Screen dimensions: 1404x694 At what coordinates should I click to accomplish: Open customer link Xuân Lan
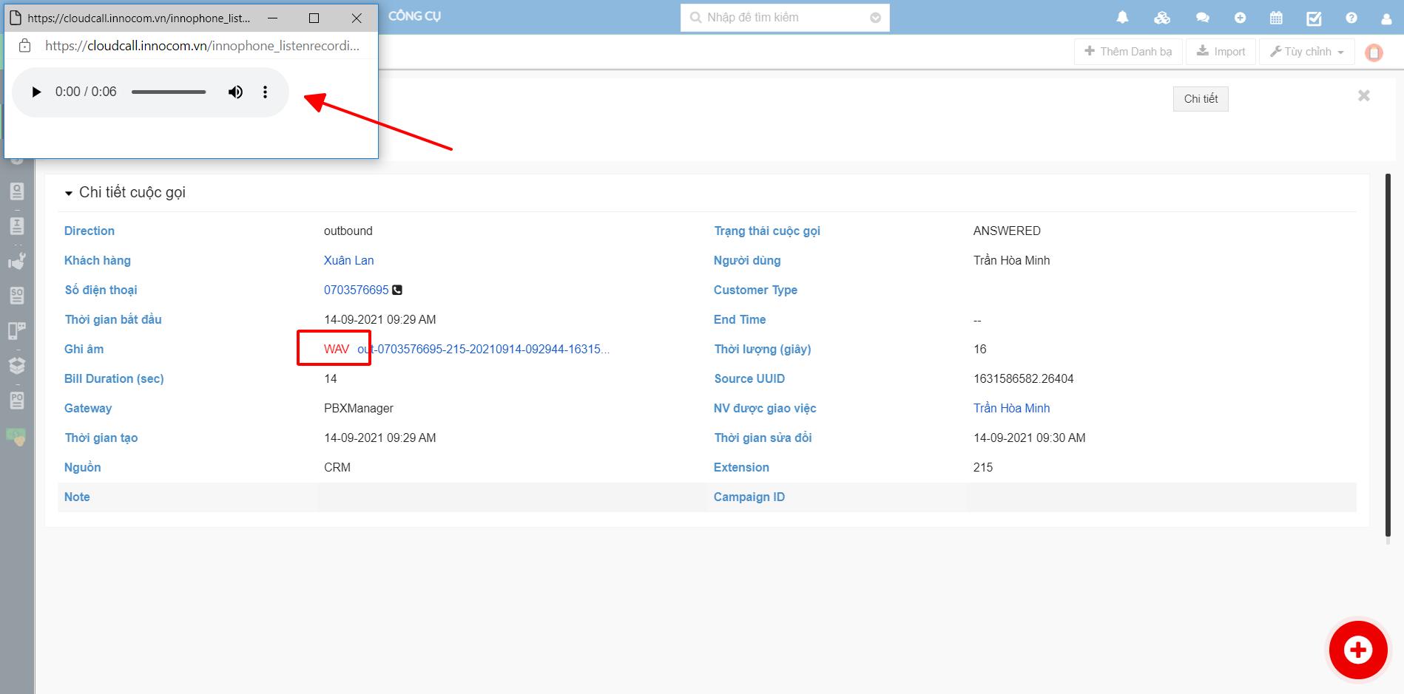348,260
